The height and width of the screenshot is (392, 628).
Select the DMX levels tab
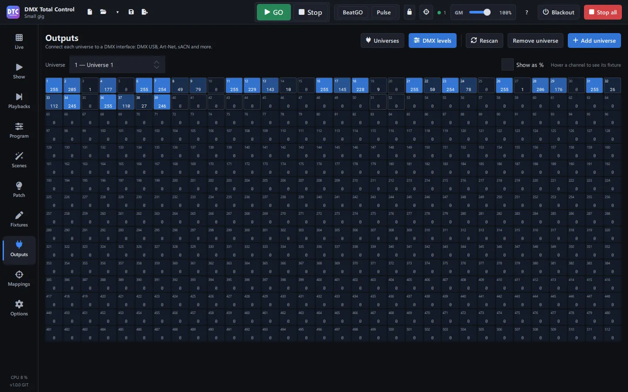click(x=433, y=41)
